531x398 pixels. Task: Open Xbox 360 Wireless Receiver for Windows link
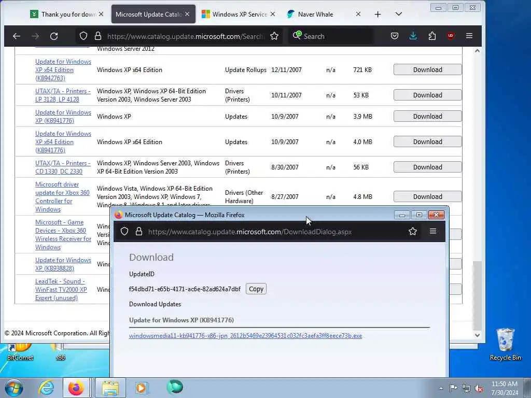click(x=63, y=235)
